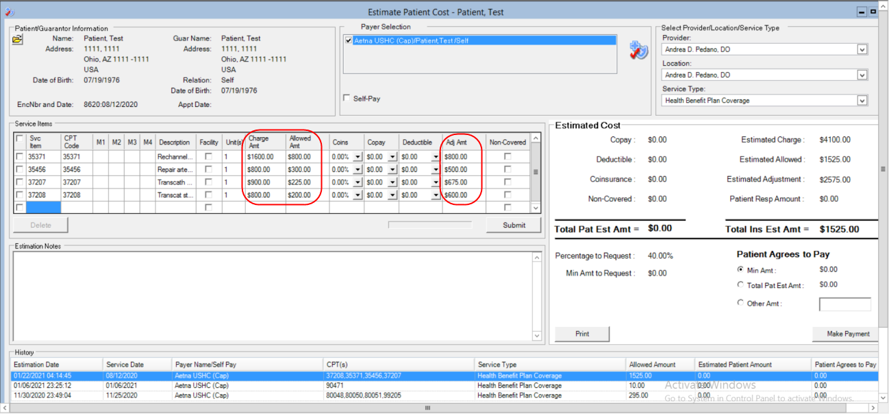889x414 pixels.
Task: Select history row dated 01/06/2021 23:25:12
Action: click(444, 385)
